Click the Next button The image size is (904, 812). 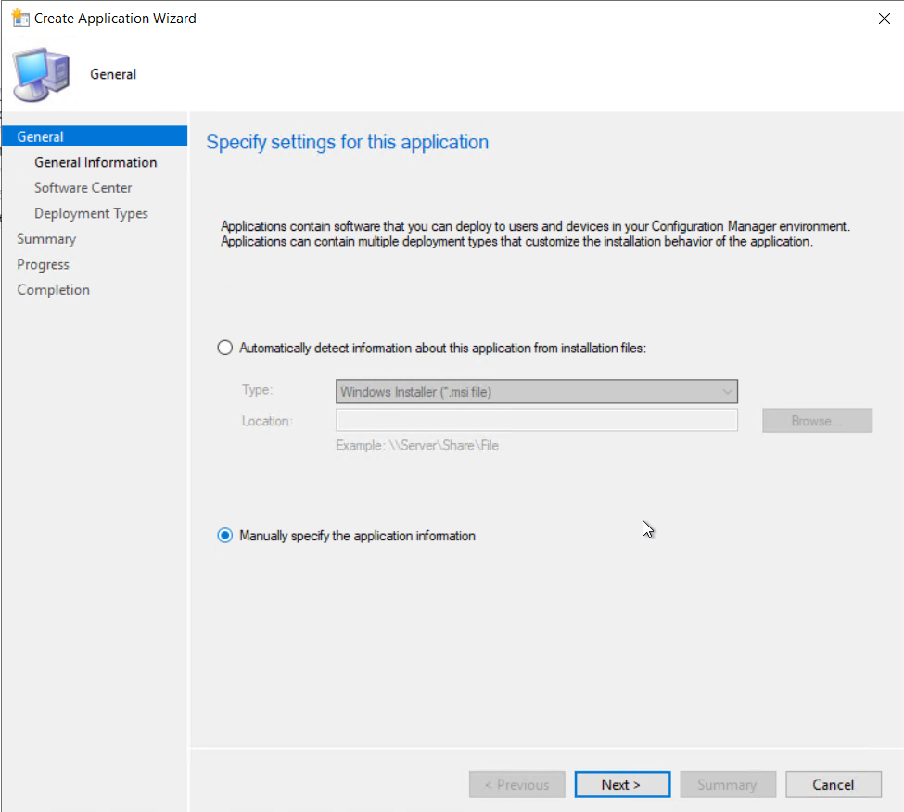click(x=622, y=784)
